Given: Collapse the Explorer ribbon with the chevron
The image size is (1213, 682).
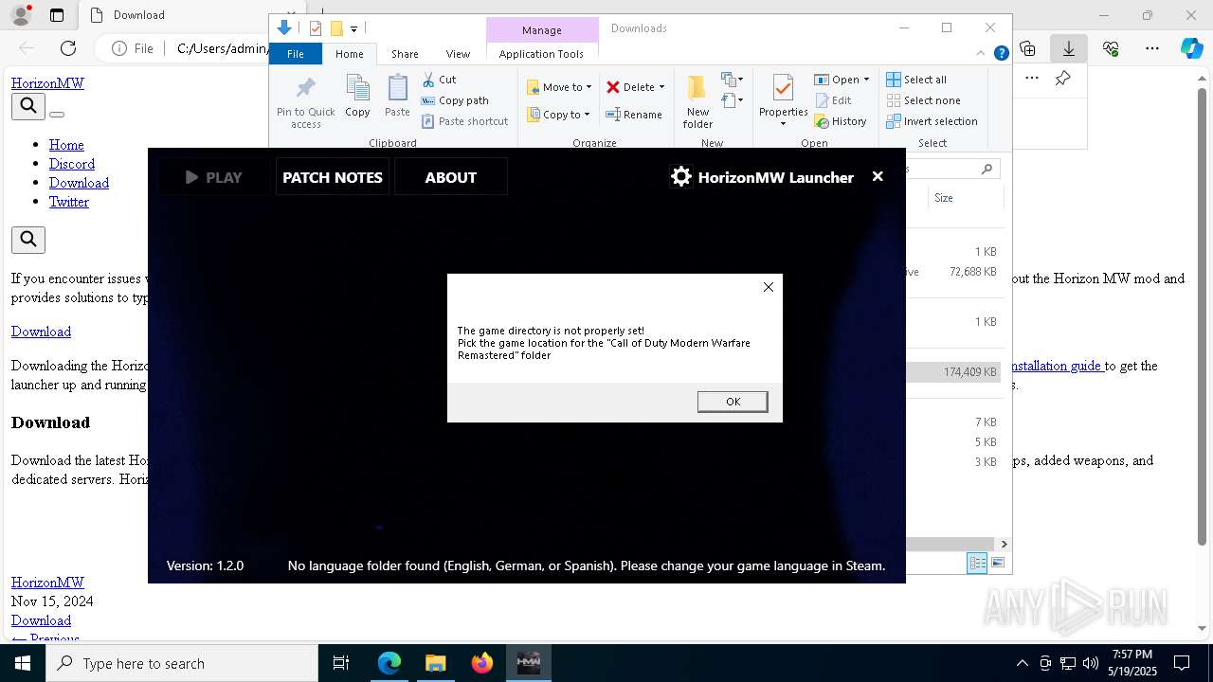Looking at the screenshot, I should point(982,54).
